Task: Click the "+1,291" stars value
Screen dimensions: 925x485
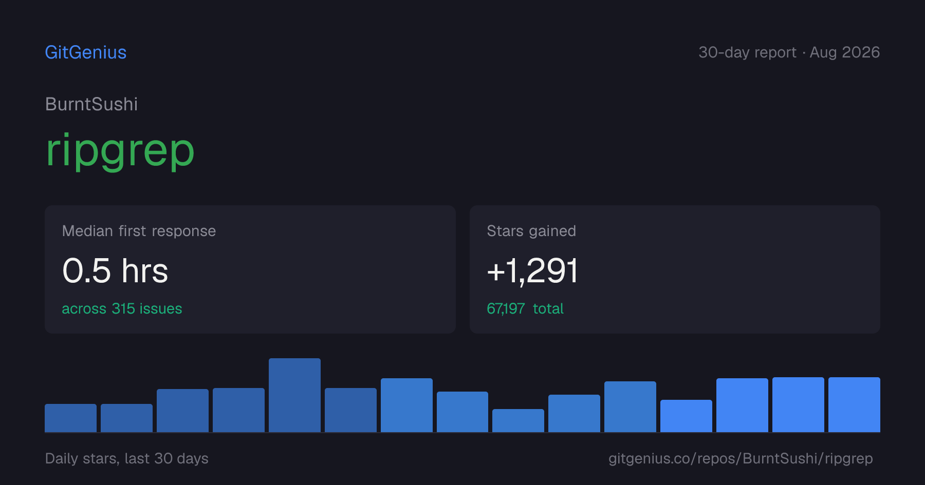Action: click(x=532, y=270)
